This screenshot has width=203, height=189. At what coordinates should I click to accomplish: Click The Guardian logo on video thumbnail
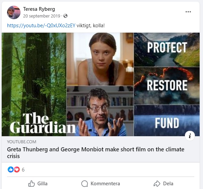(x=42, y=123)
